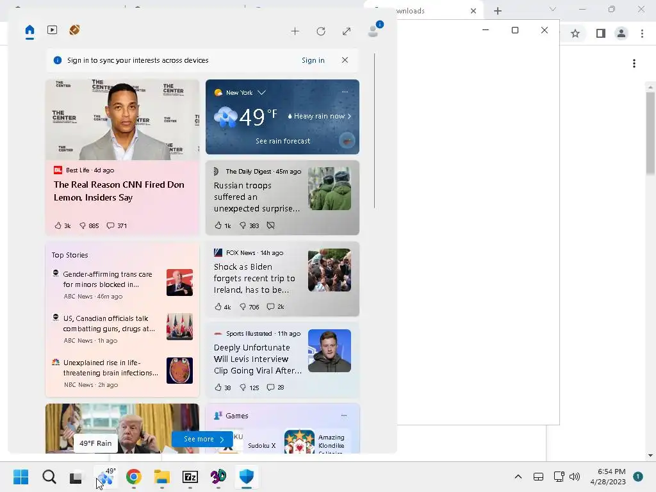Viewport: 656px width, 492px height.
Task: Click disabled comments icon on Russian troops card
Action: [271, 225]
